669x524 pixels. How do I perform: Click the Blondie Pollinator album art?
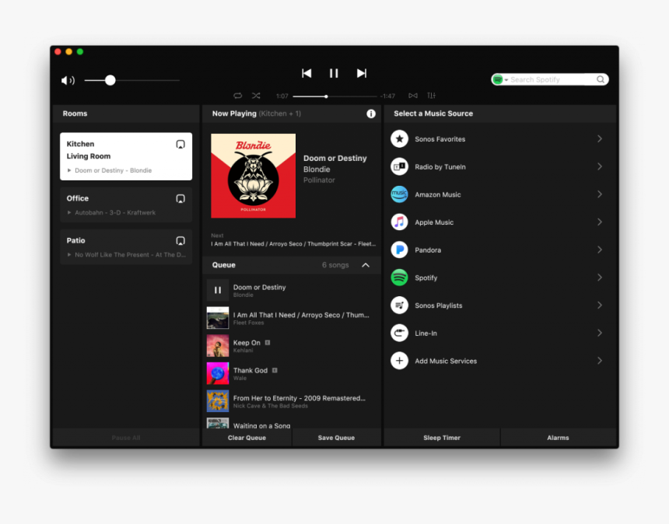click(253, 176)
